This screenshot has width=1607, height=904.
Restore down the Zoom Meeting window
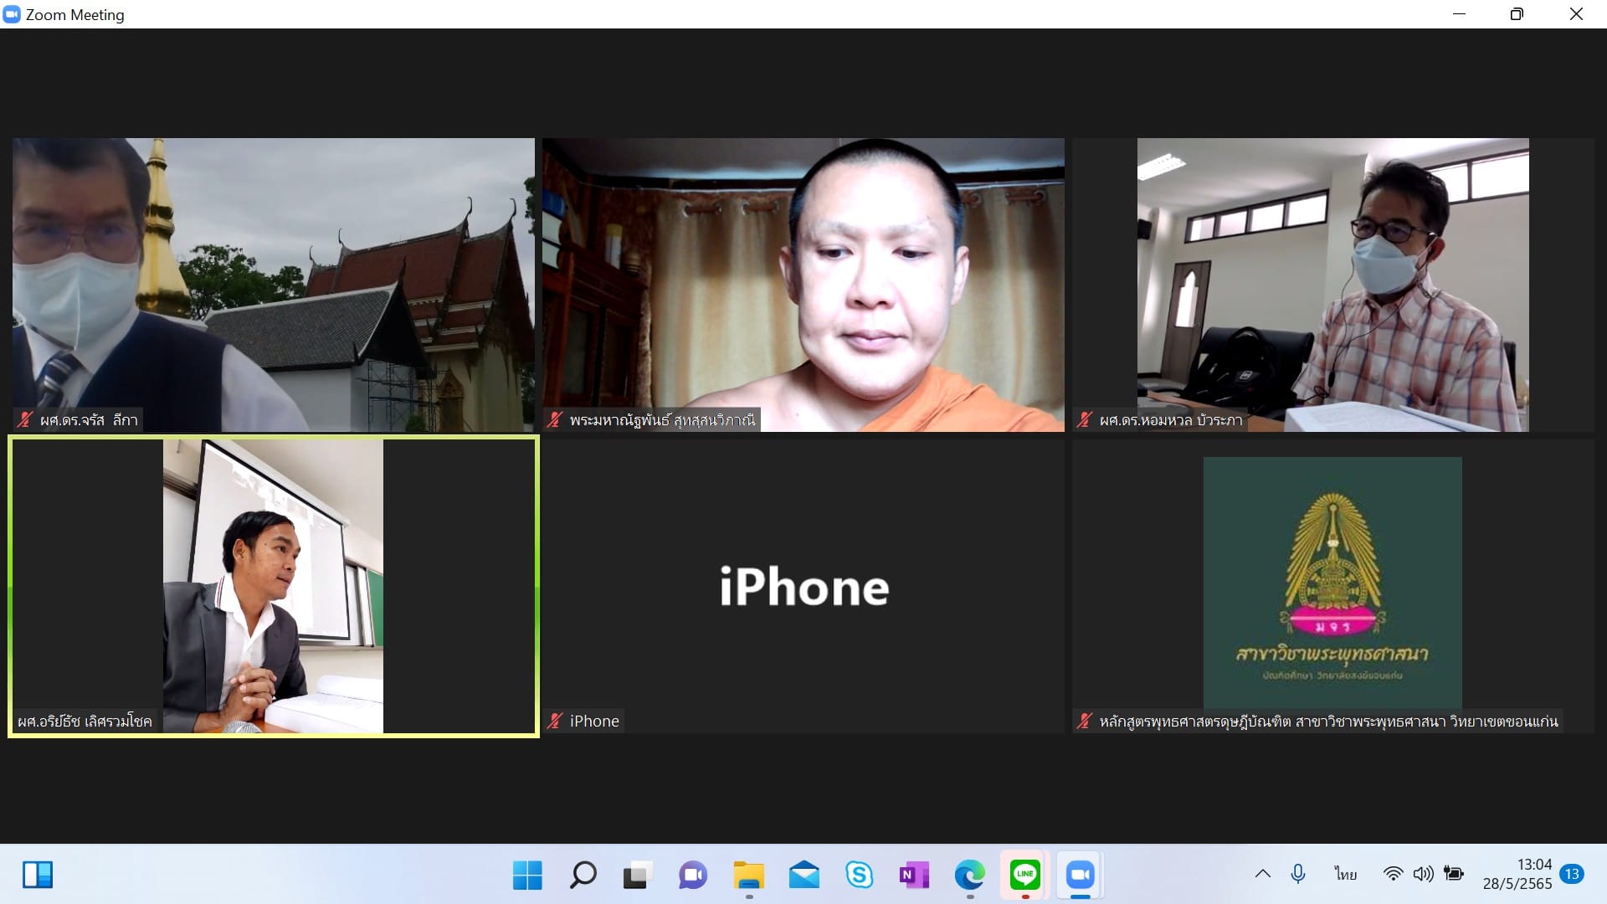tap(1517, 14)
